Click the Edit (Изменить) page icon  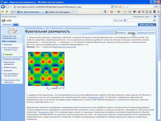pyautogui.click(x=115, y=33)
